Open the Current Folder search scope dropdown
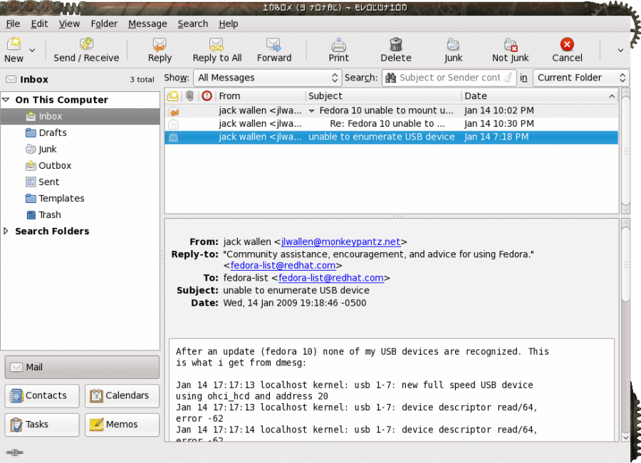 click(580, 78)
